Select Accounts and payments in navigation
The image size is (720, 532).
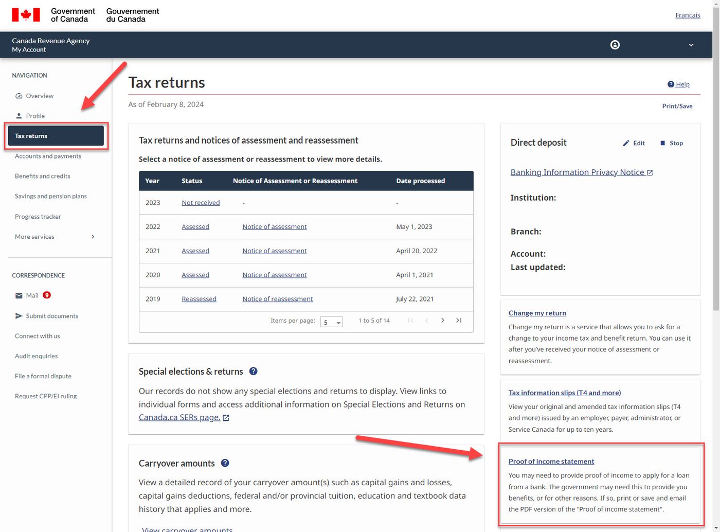pyautogui.click(x=48, y=156)
